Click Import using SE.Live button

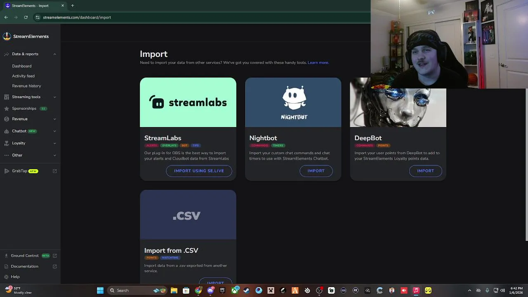coord(199,171)
